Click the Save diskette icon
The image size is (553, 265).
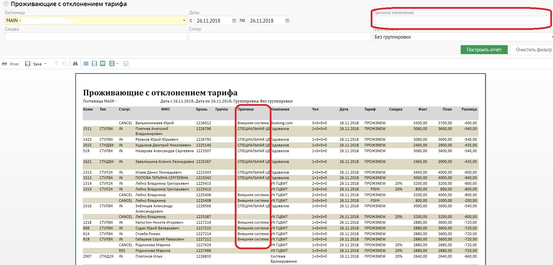28,64
